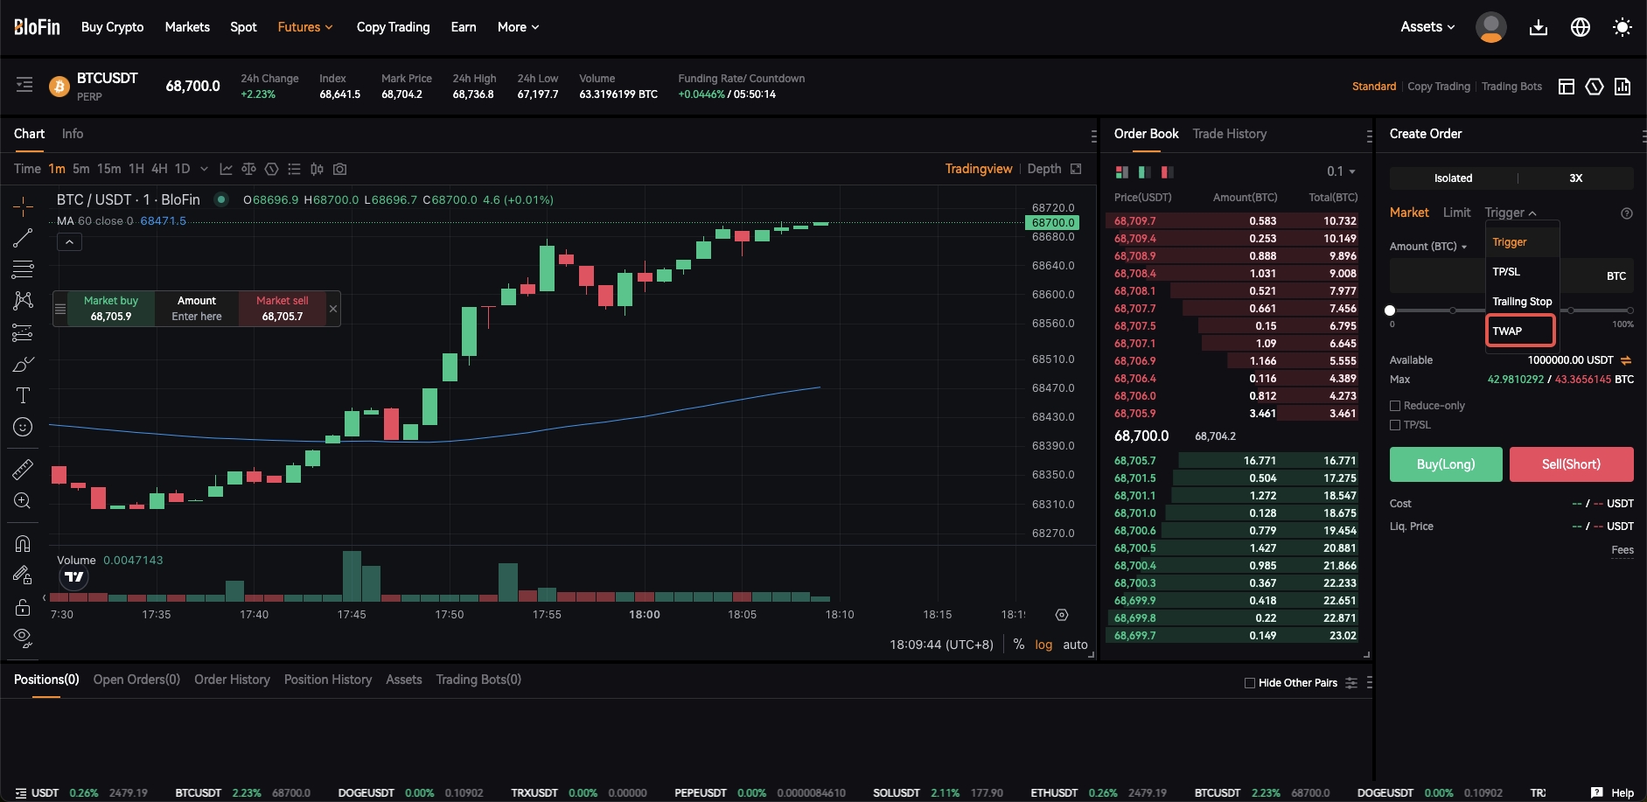Click the download app icon

tap(1539, 27)
